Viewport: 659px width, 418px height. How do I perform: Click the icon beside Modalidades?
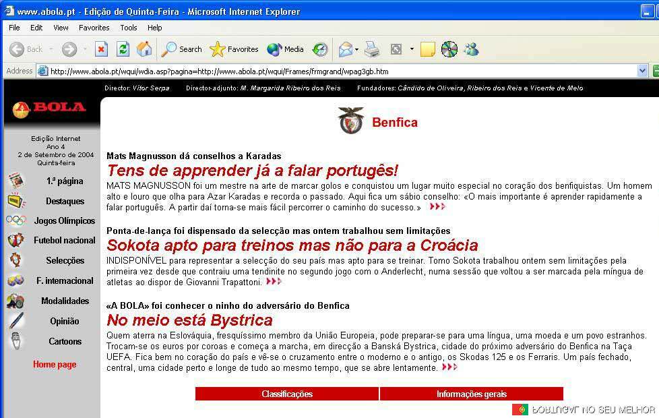click(x=16, y=301)
